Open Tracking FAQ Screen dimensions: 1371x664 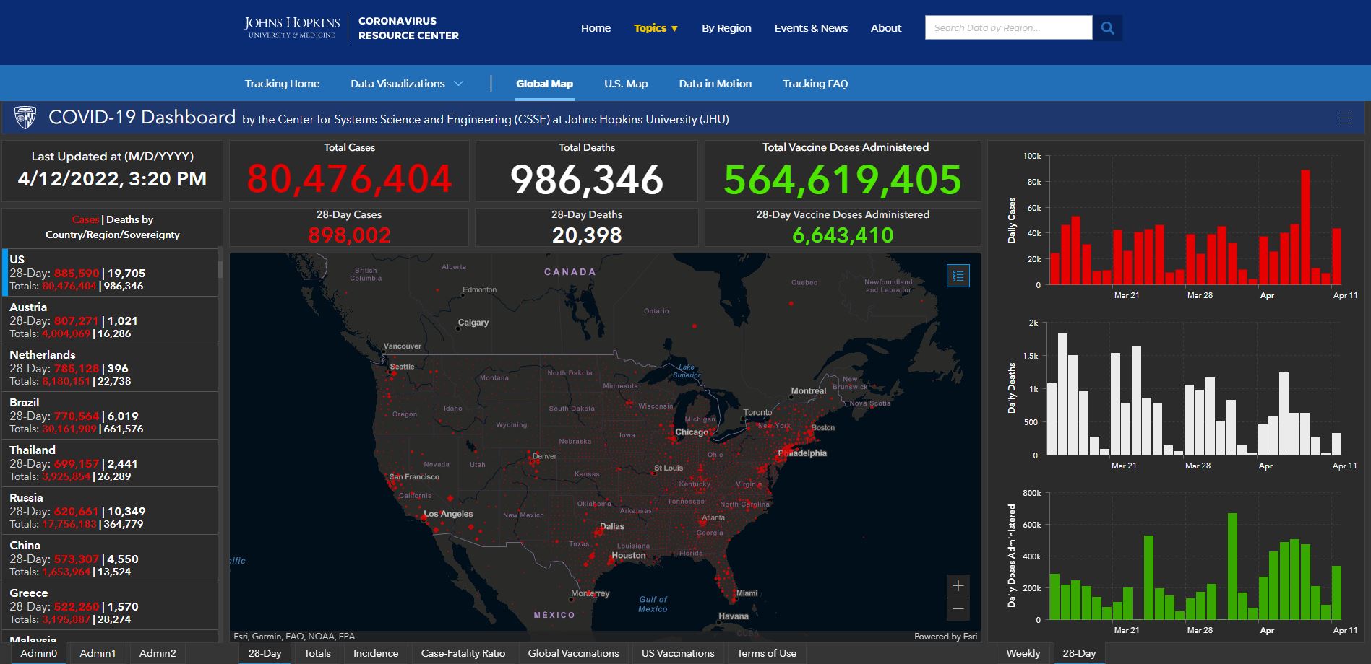815,84
